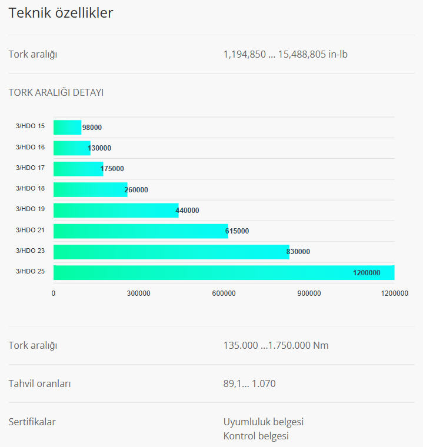The width and height of the screenshot is (423, 447).
Task: Select the 3/HDO 18 chart bar
Action: click(x=89, y=189)
